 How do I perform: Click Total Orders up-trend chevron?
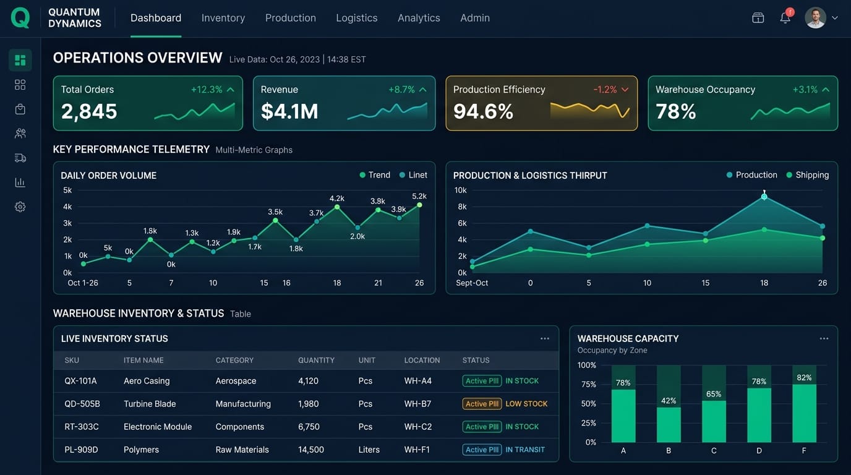click(231, 90)
